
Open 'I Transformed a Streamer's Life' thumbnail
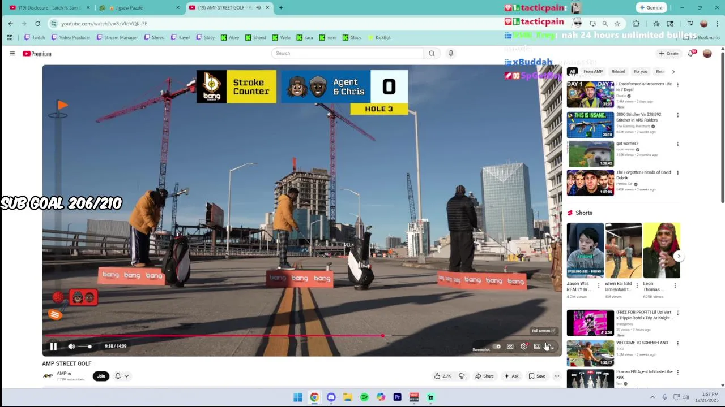coord(590,94)
